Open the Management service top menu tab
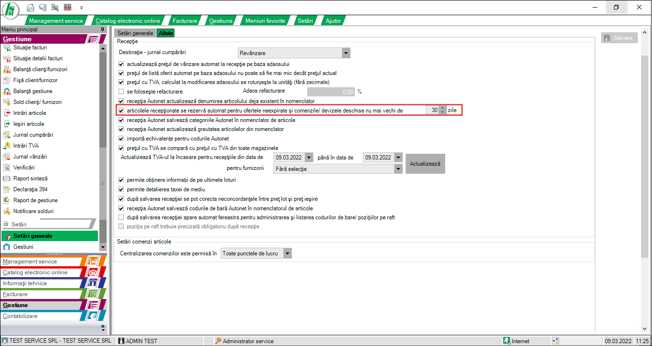 [x=56, y=21]
